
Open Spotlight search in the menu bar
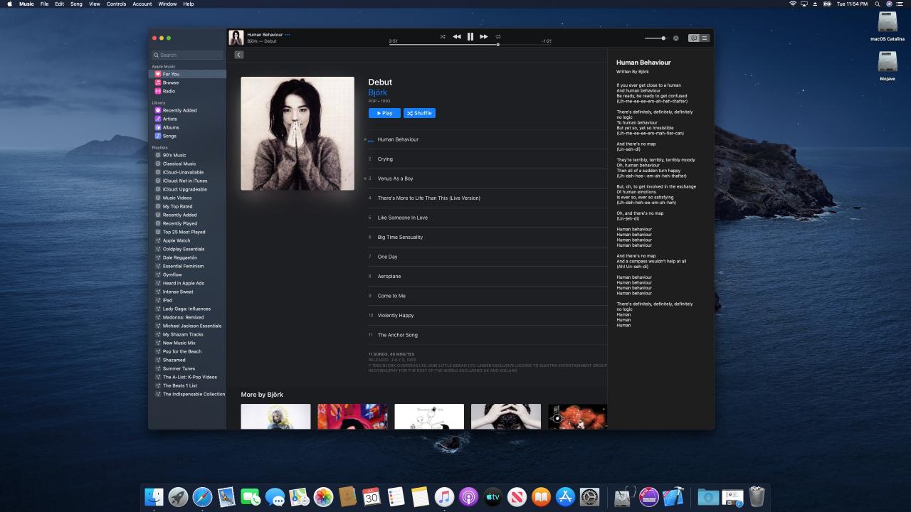pyautogui.click(x=878, y=4)
